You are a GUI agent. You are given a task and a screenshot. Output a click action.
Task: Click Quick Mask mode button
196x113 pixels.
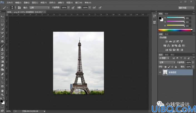click(2, 107)
